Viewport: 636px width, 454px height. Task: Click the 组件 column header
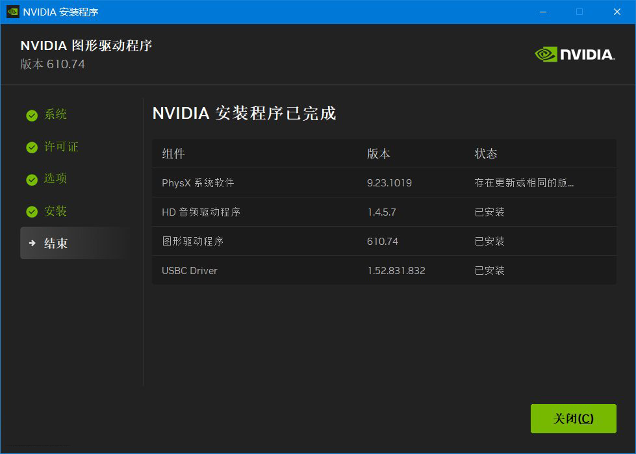pyautogui.click(x=173, y=154)
